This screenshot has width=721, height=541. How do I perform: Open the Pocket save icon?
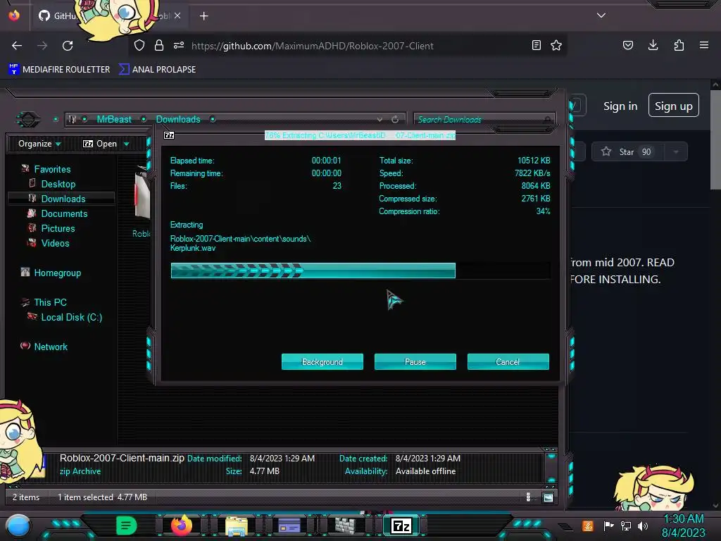pyautogui.click(x=628, y=45)
